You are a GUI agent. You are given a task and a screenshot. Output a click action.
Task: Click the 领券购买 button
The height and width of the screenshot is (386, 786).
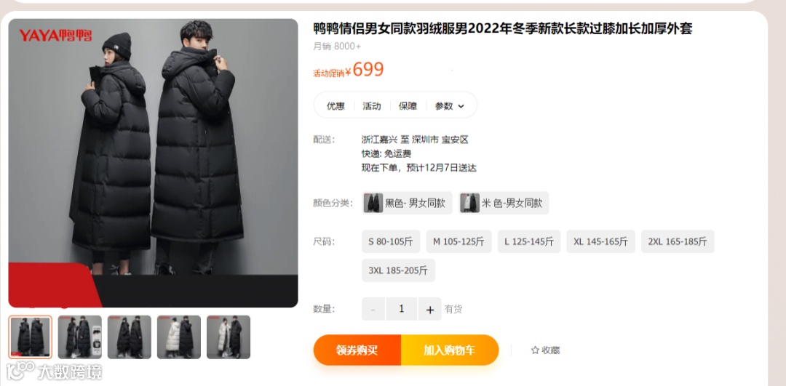click(x=357, y=350)
